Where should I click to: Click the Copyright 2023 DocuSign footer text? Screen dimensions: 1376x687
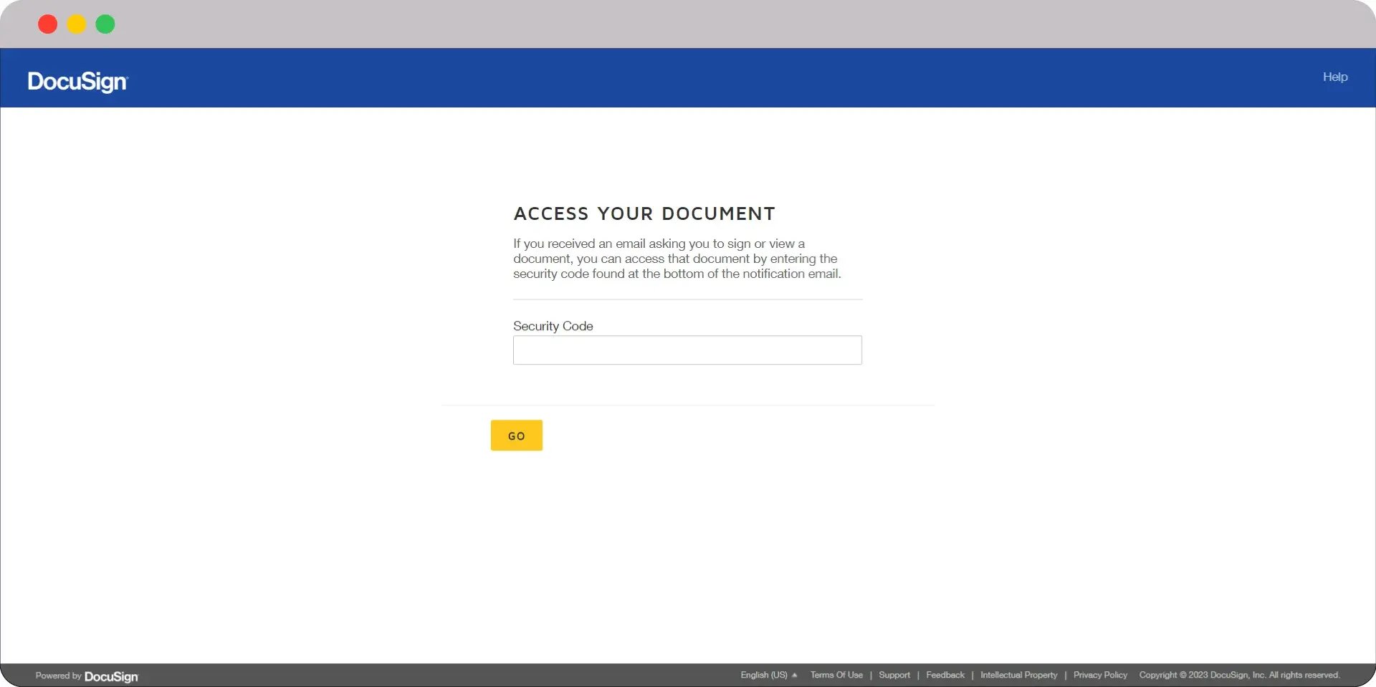click(x=1238, y=675)
